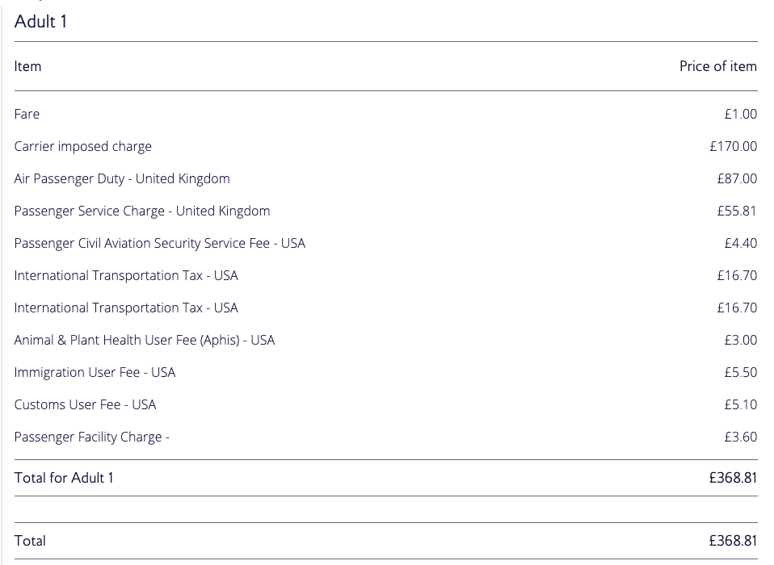Click the £170.00 carrier charge amount
The height and width of the screenshot is (565, 774).
[x=733, y=146]
